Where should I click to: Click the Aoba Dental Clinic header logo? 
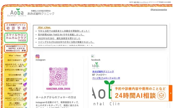[x=17, y=12]
